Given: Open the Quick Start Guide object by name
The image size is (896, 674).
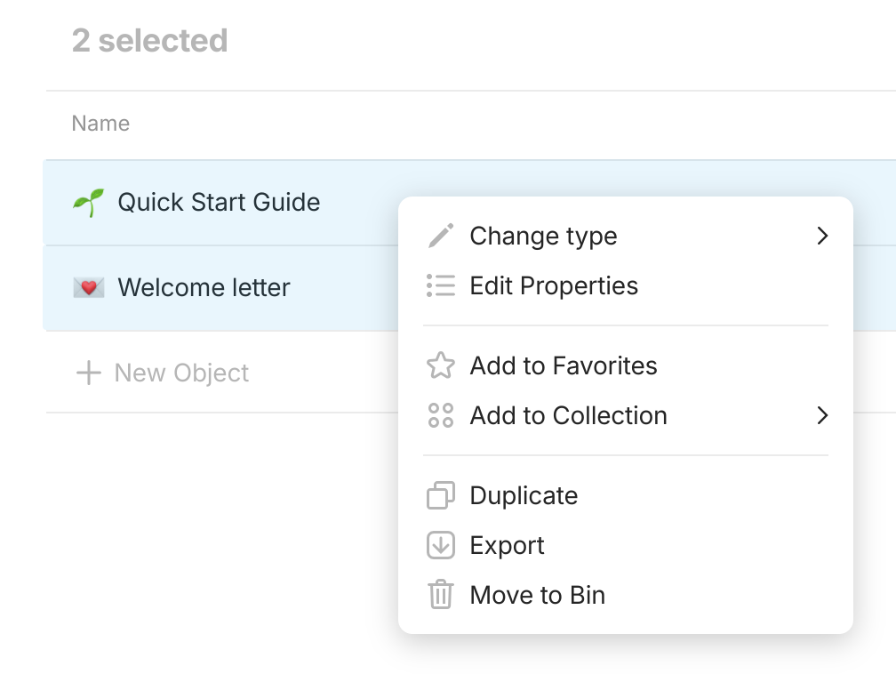Looking at the screenshot, I should coord(219,202).
